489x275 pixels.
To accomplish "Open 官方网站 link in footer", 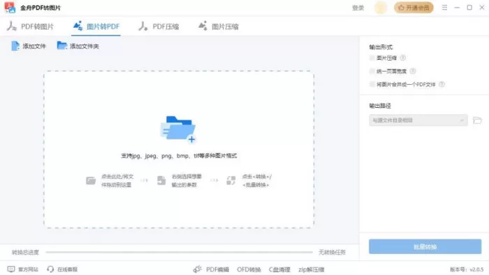I will [x=23, y=269].
